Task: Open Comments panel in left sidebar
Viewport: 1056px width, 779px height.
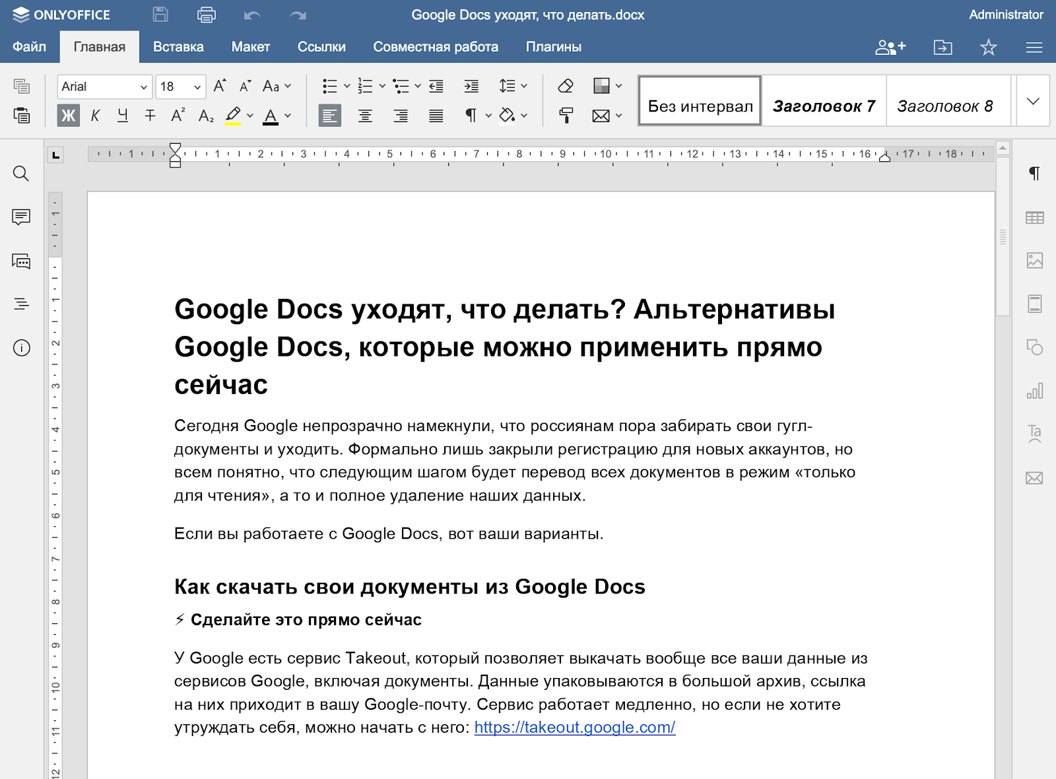Action: [21, 217]
